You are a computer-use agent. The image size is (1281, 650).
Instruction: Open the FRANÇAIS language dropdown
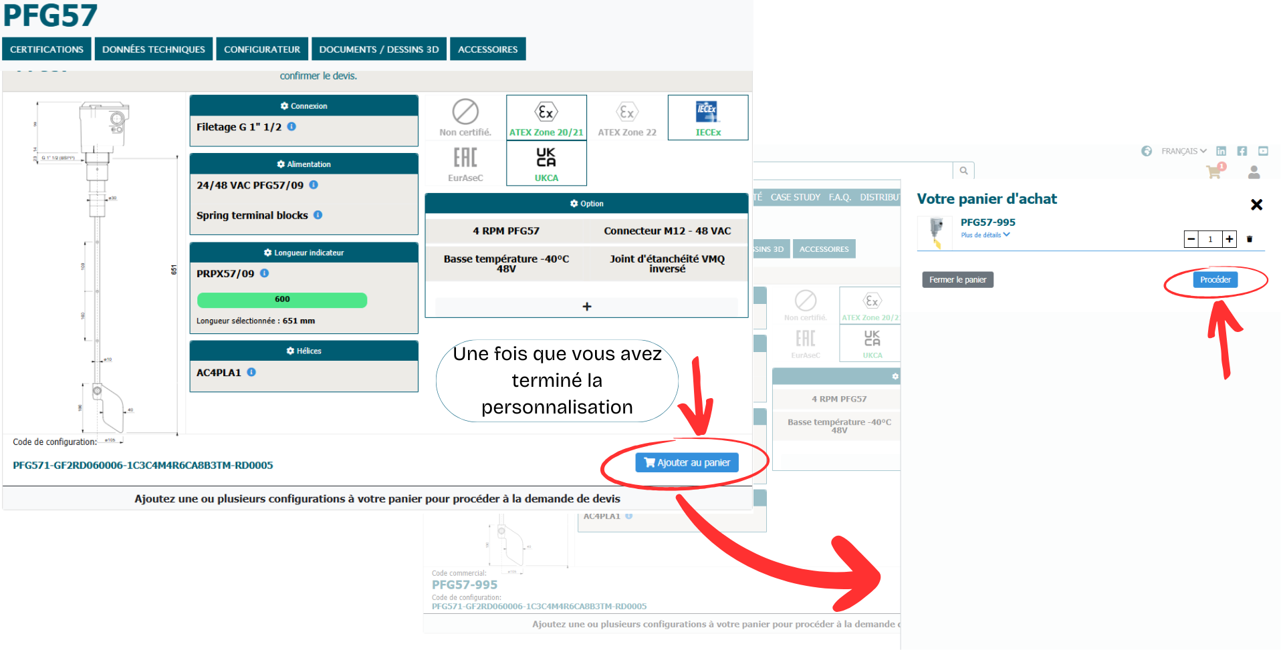[1183, 151]
